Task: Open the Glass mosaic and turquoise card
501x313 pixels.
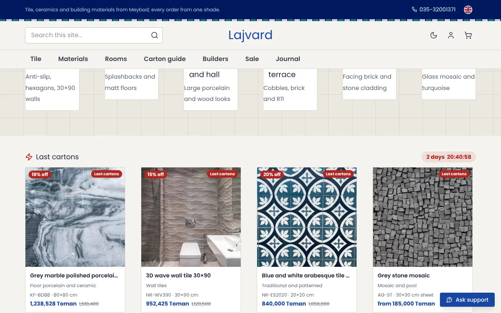Action: pyautogui.click(x=449, y=84)
